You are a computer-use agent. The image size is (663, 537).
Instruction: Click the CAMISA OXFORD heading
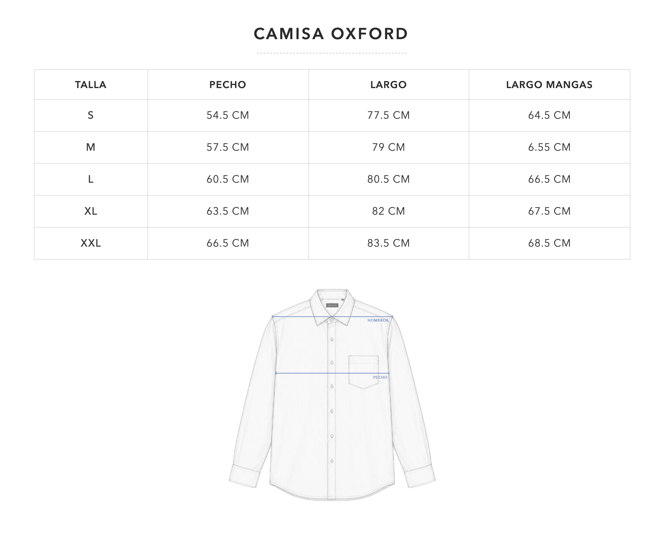pyautogui.click(x=331, y=34)
